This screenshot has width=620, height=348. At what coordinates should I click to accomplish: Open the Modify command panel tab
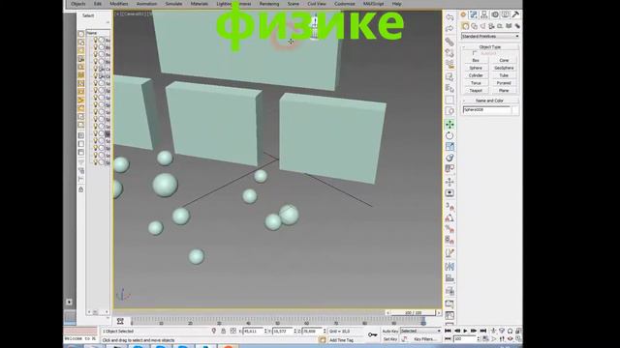coord(474,14)
